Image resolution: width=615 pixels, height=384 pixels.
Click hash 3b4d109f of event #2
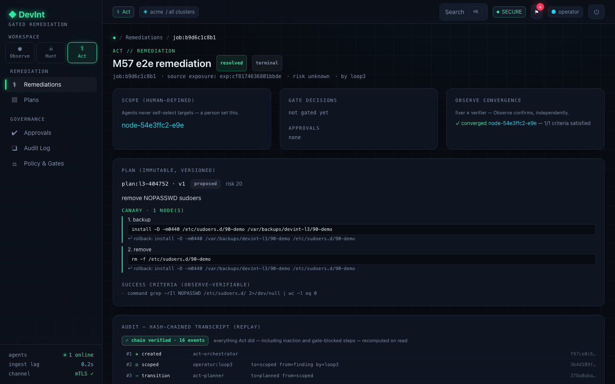(x=583, y=365)
